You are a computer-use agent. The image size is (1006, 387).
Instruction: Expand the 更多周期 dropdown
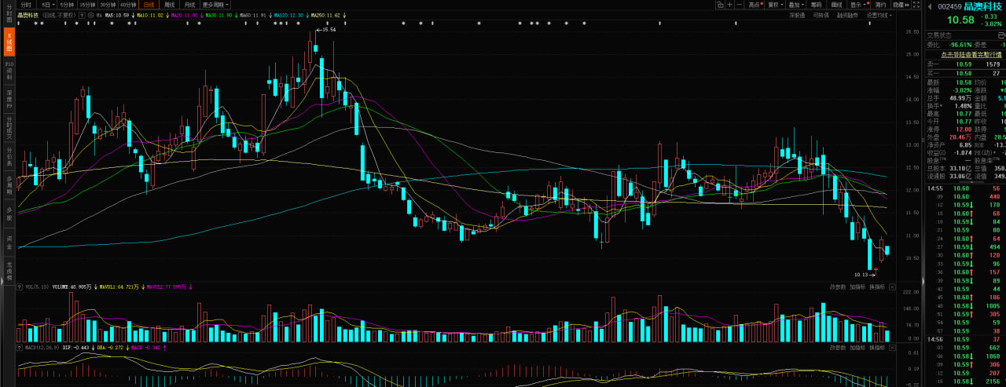(x=214, y=5)
